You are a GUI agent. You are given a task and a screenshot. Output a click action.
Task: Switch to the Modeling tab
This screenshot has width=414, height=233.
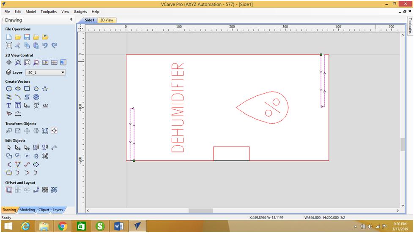pyautogui.click(x=27, y=210)
